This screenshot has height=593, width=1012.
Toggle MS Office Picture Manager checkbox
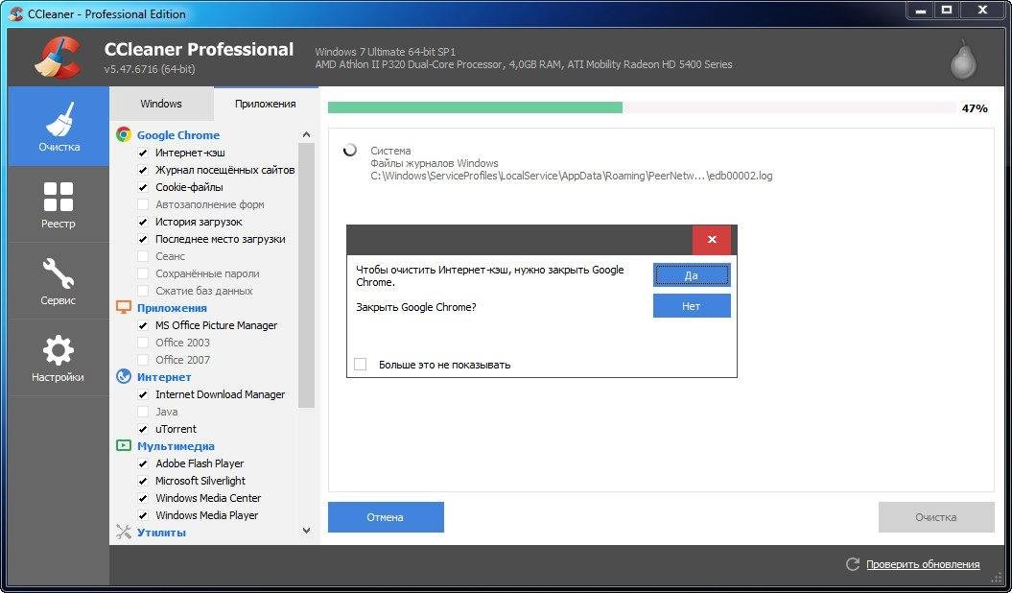(x=143, y=325)
